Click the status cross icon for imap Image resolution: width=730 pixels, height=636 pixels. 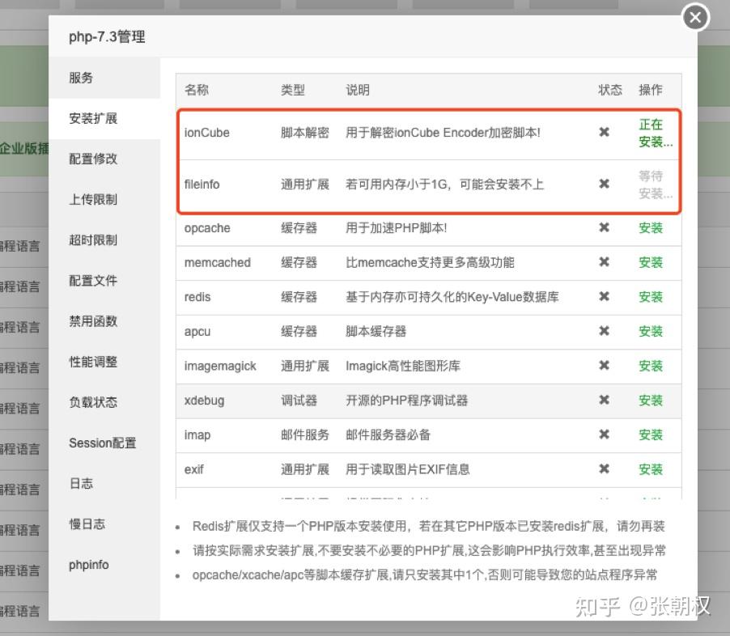(604, 435)
